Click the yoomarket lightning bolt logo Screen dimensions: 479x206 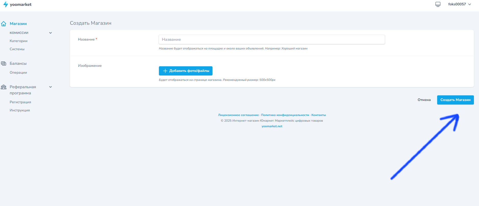[6, 4]
